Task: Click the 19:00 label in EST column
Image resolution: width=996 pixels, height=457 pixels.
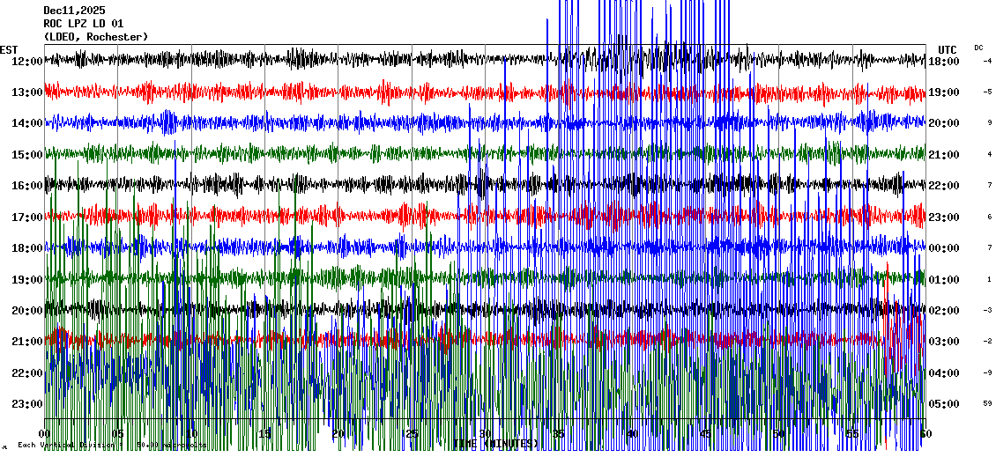Action: pos(26,279)
